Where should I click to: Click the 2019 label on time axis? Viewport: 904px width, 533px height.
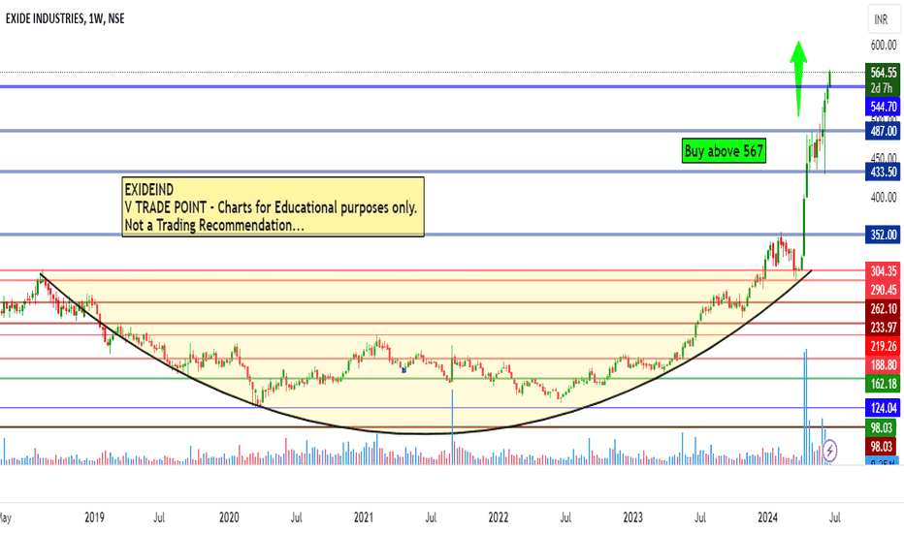pyautogui.click(x=94, y=517)
